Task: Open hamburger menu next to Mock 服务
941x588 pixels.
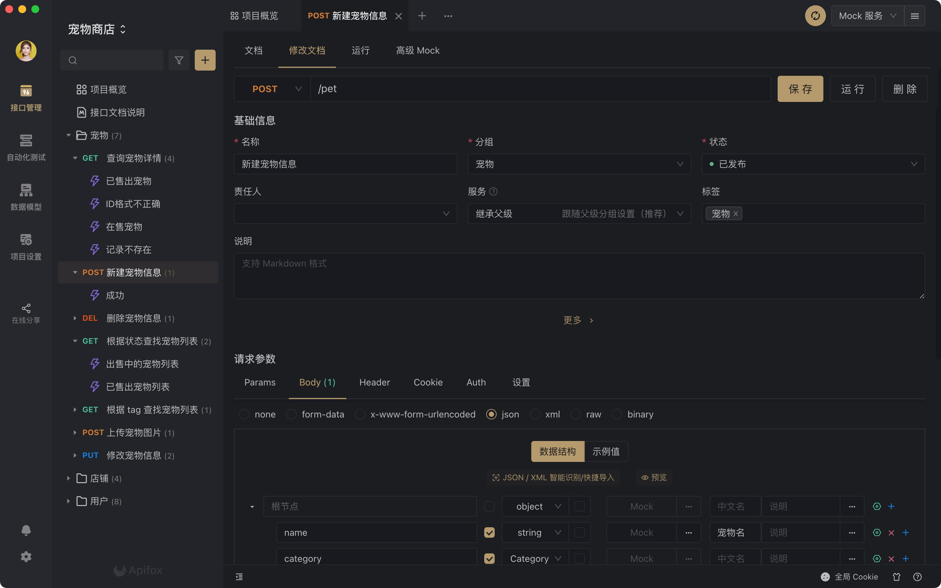Action: click(x=915, y=16)
